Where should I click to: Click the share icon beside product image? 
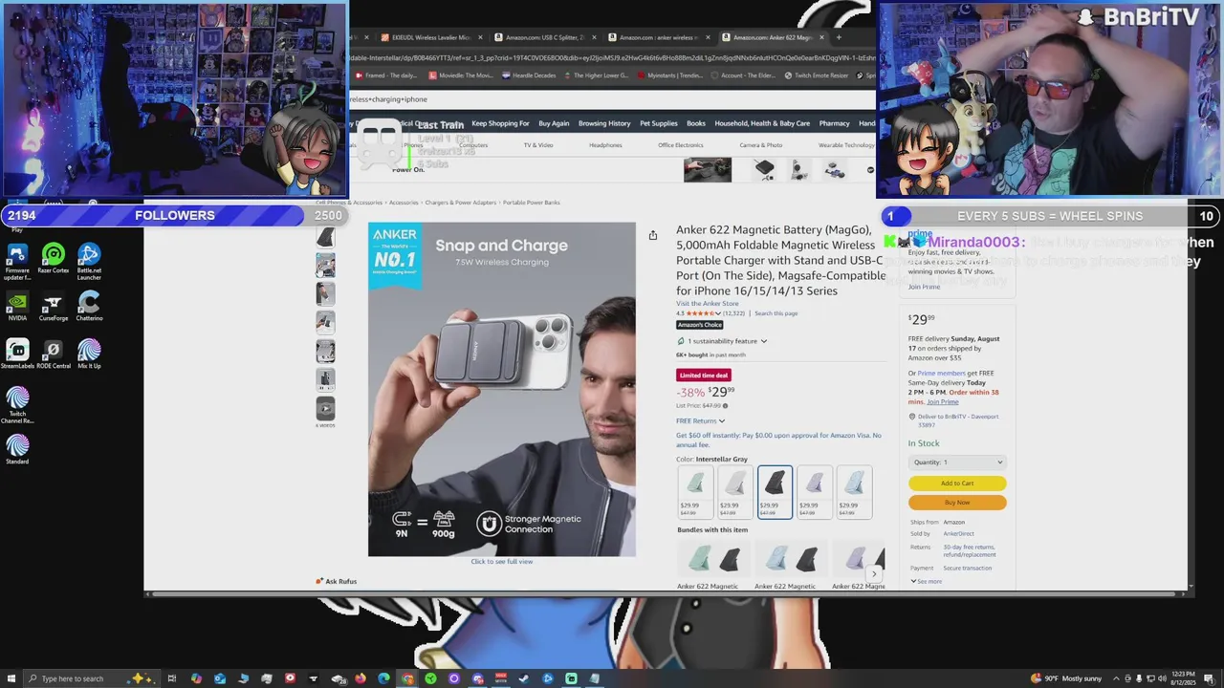coord(653,235)
